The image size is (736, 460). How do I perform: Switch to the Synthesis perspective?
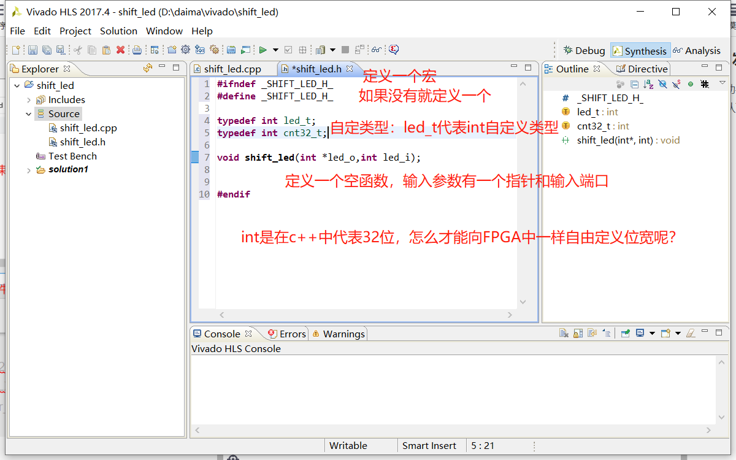click(640, 51)
